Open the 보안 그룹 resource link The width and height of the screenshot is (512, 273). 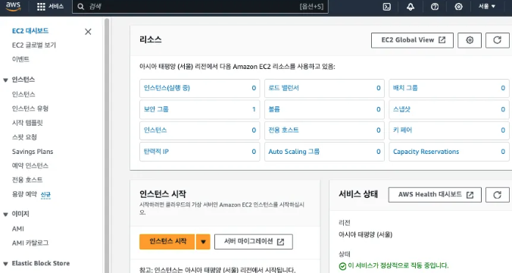pos(156,109)
